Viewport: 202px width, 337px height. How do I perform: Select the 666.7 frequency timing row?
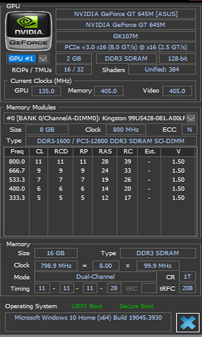click(x=100, y=170)
